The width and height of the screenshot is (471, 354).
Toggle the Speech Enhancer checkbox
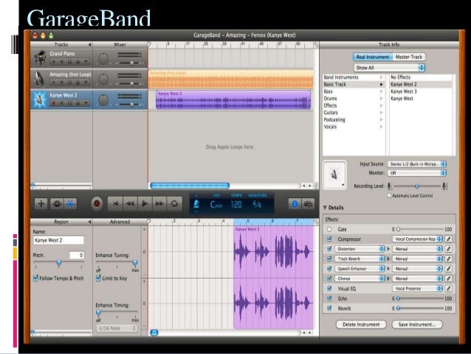(x=329, y=268)
